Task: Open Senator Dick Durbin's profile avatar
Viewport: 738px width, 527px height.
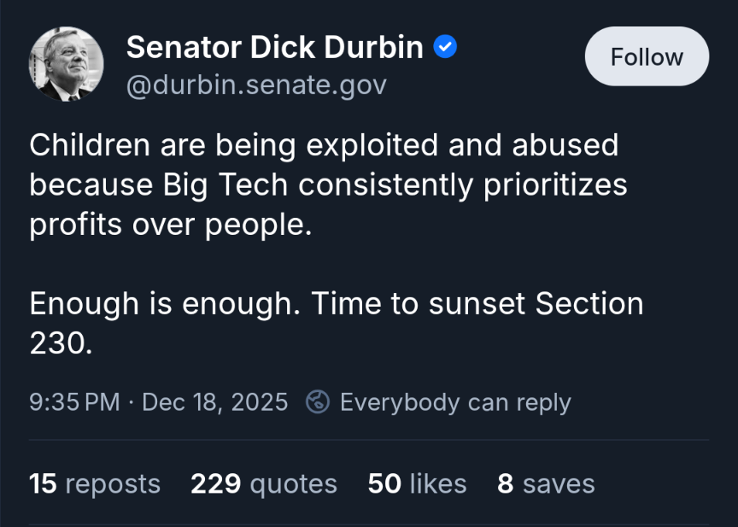Action: 67,64
